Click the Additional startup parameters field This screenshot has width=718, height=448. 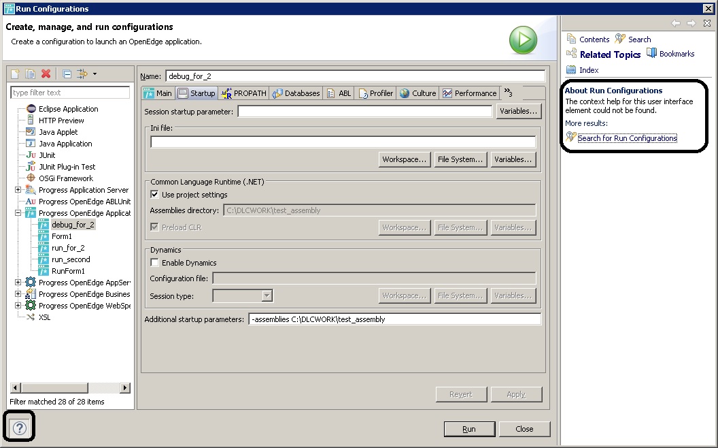point(395,319)
